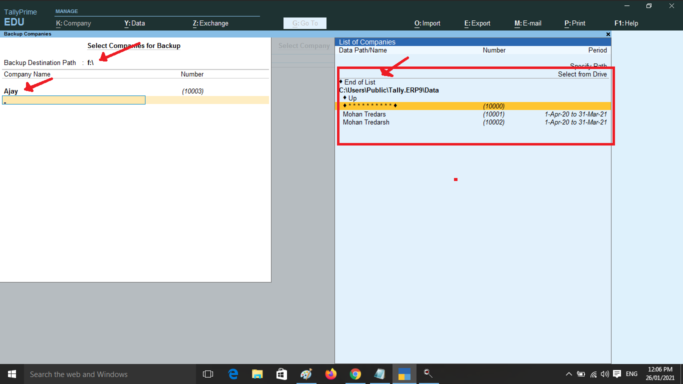Open File Explorer from the taskbar

[x=257, y=374]
